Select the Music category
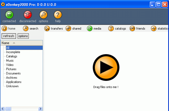 tap(10, 61)
